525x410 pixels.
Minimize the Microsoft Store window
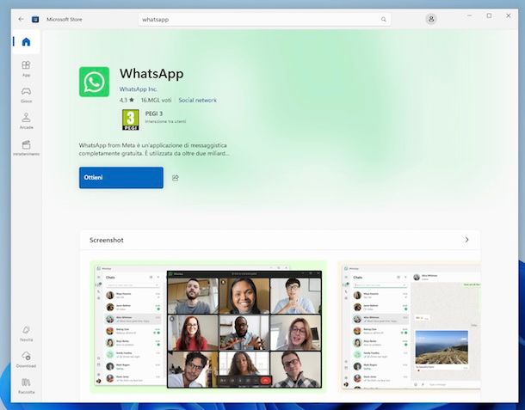(x=470, y=15)
